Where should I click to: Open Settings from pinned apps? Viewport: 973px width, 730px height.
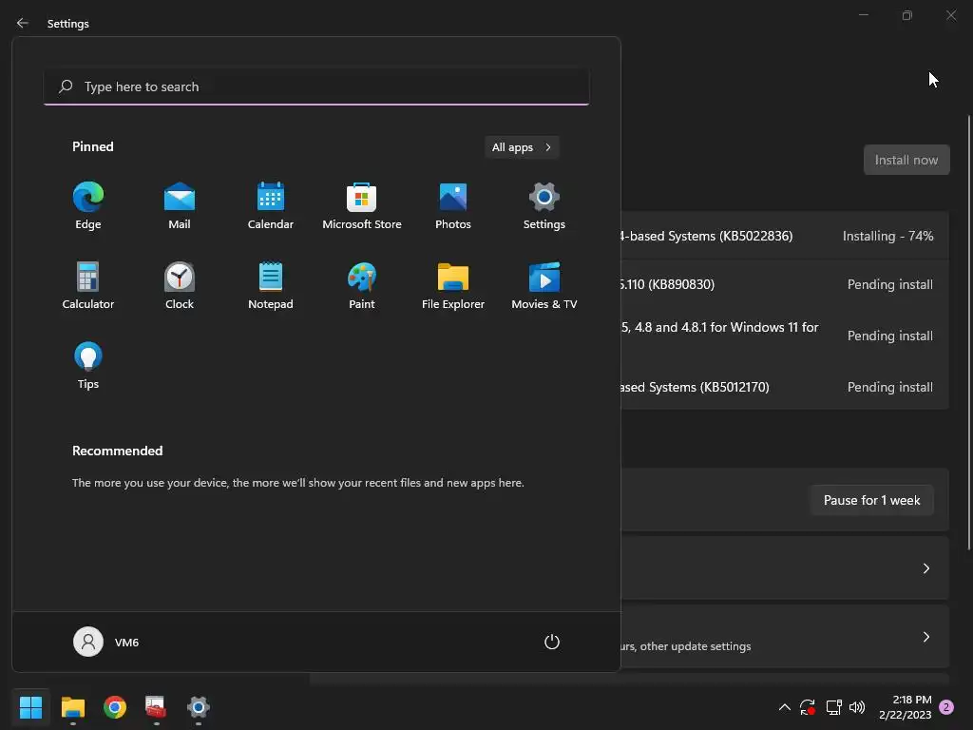point(544,206)
